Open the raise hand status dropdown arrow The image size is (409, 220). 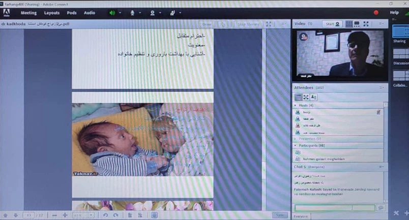click(180, 13)
